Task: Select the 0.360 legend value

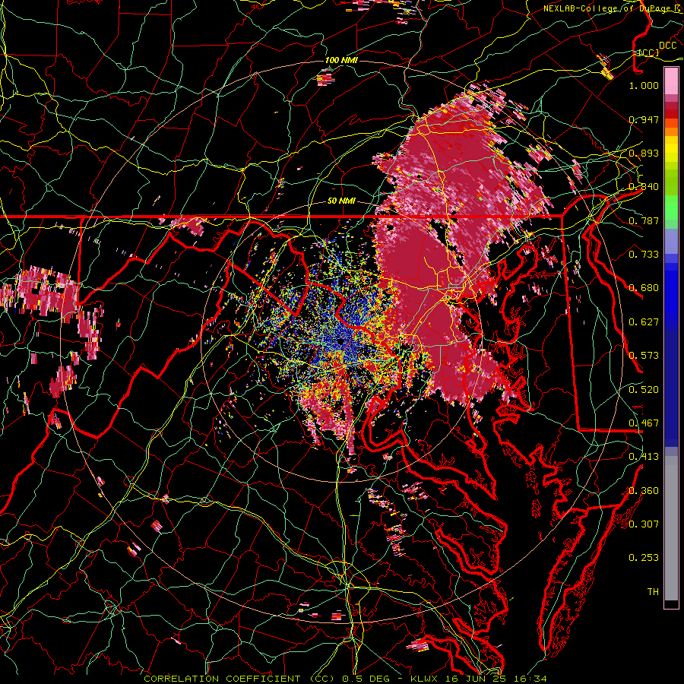Action: click(x=644, y=491)
